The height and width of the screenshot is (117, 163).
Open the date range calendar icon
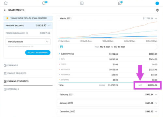[61, 47]
